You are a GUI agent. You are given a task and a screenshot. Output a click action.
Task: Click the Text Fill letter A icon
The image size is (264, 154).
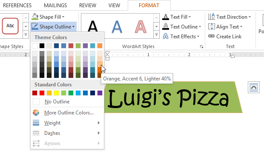(x=166, y=17)
